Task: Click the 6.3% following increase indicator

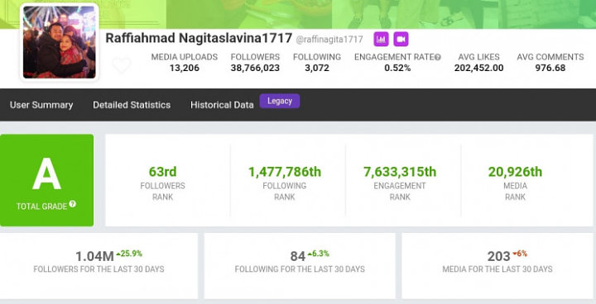Action: click(x=319, y=254)
